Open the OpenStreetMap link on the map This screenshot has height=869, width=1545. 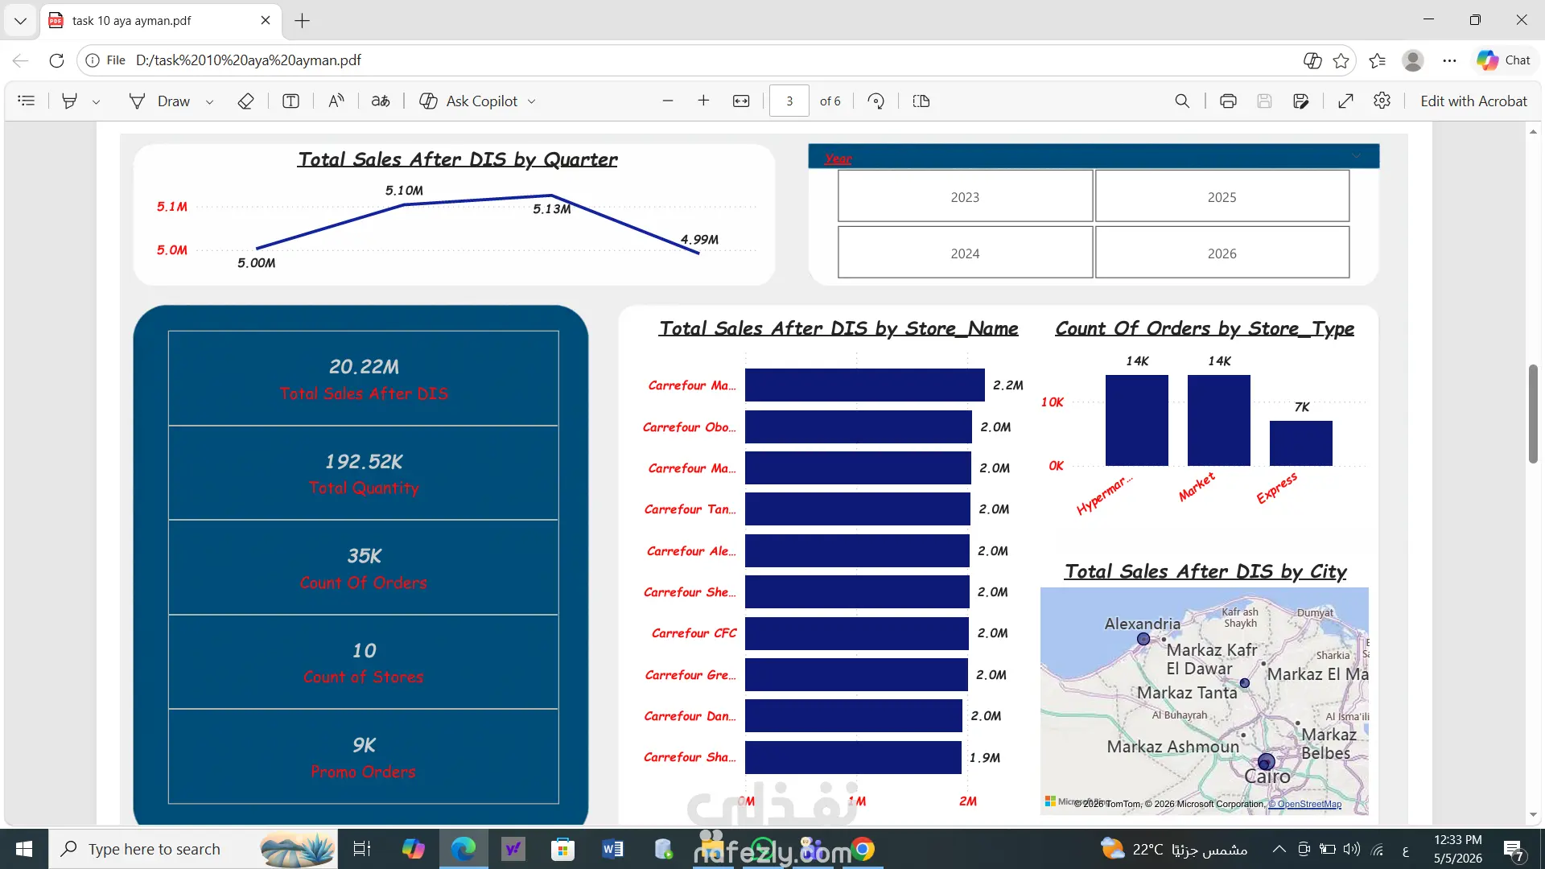click(x=1305, y=804)
